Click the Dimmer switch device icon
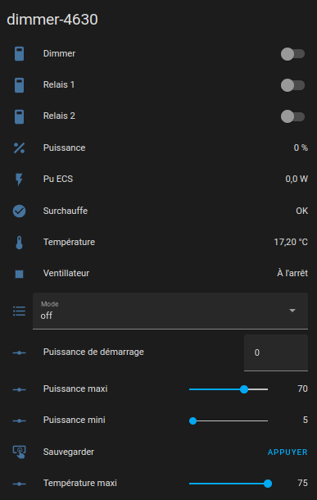Viewport: 317px width, 500px height. click(x=19, y=53)
